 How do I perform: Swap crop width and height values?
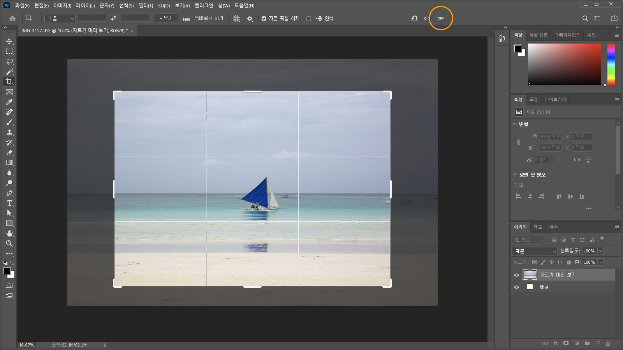[x=113, y=18]
